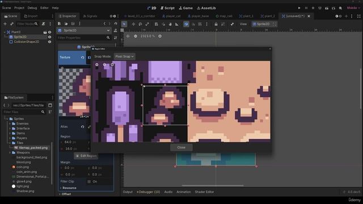Open the skeleton bone options icon

click(232, 24)
